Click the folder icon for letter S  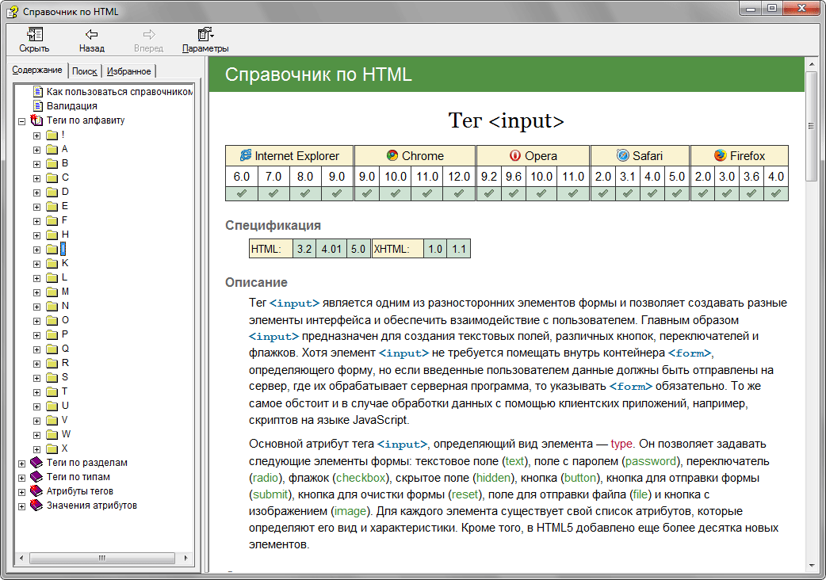click(x=52, y=377)
